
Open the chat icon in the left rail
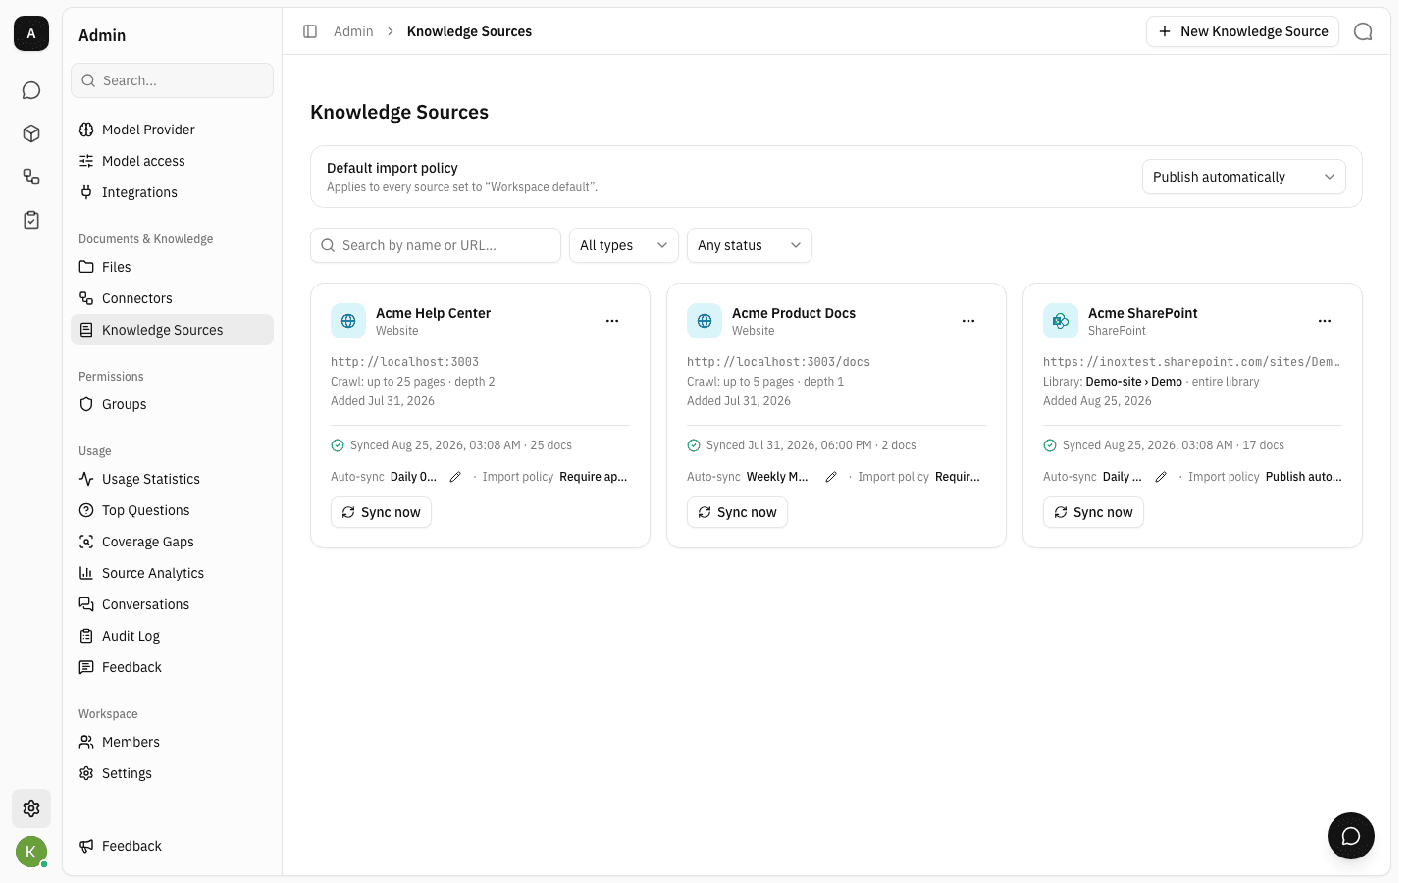pyautogui.click(x=31, y=90)
